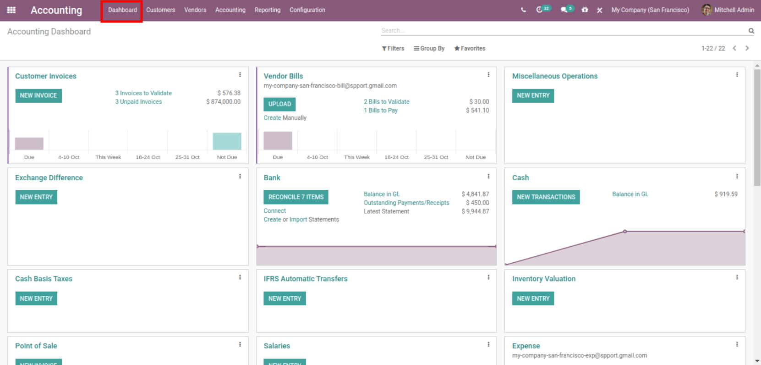Click the gift icon in top bar

pos(585,10)
